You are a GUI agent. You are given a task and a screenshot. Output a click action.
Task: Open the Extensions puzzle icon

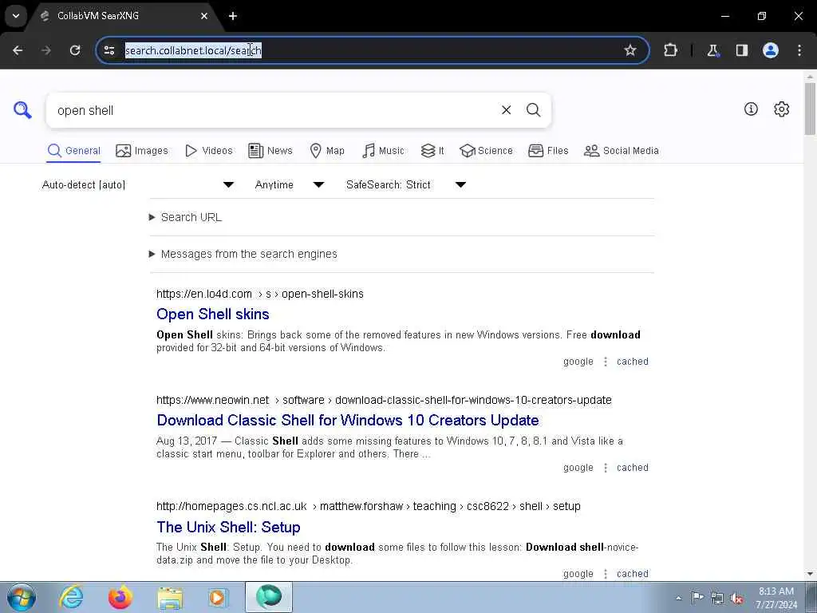pyautogui.click(x=670, y=50)
